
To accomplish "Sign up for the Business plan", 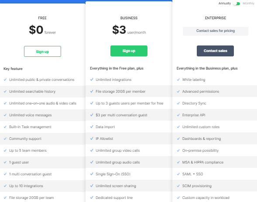I will (x=129, y=51).
